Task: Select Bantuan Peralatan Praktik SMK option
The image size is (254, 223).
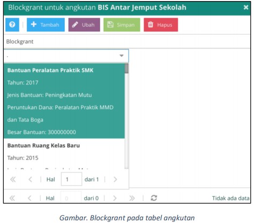Action: pos(64,101)
